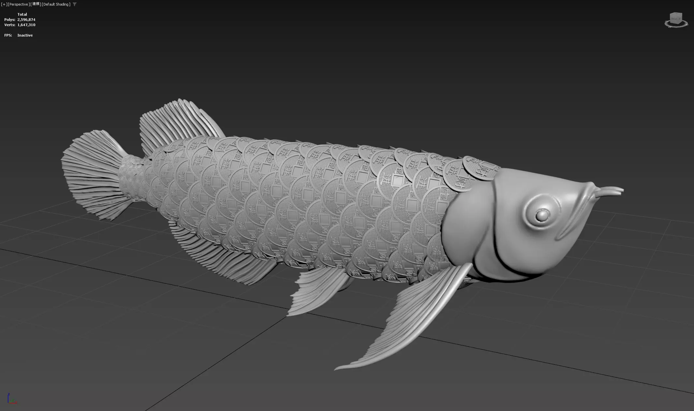The image size is (694, 411).
Task: Open the 建模 viewport preset menu
Action: coord(36,4)
